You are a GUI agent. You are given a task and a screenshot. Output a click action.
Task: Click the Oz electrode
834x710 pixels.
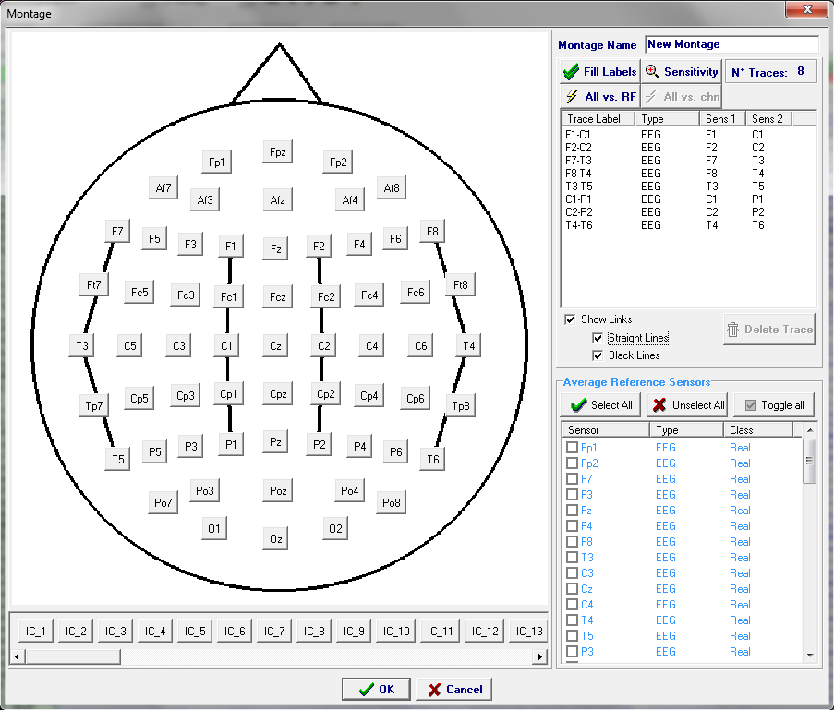(x=275, y=539)
